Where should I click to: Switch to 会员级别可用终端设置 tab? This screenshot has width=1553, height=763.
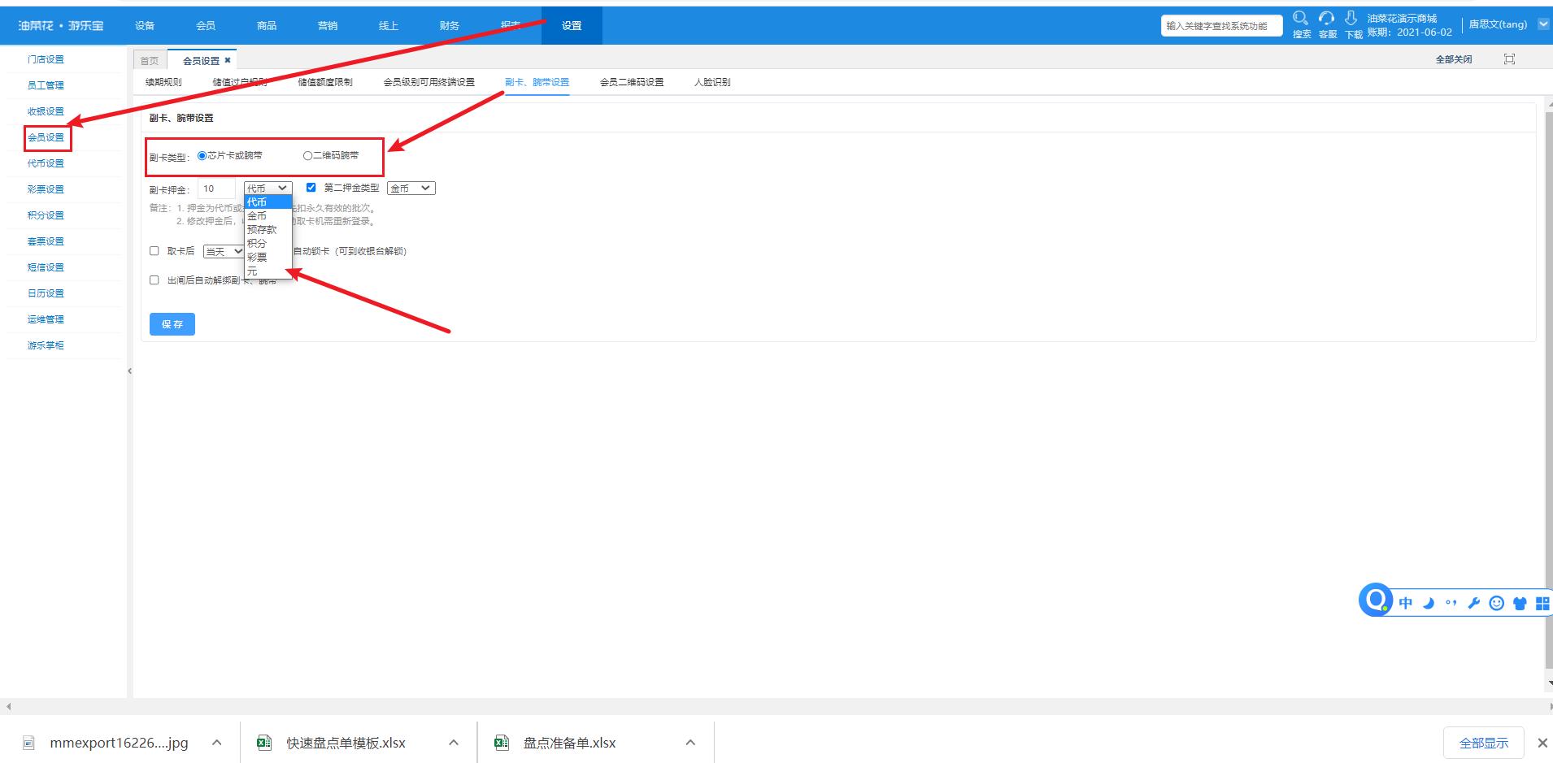[x=429, y=82]
